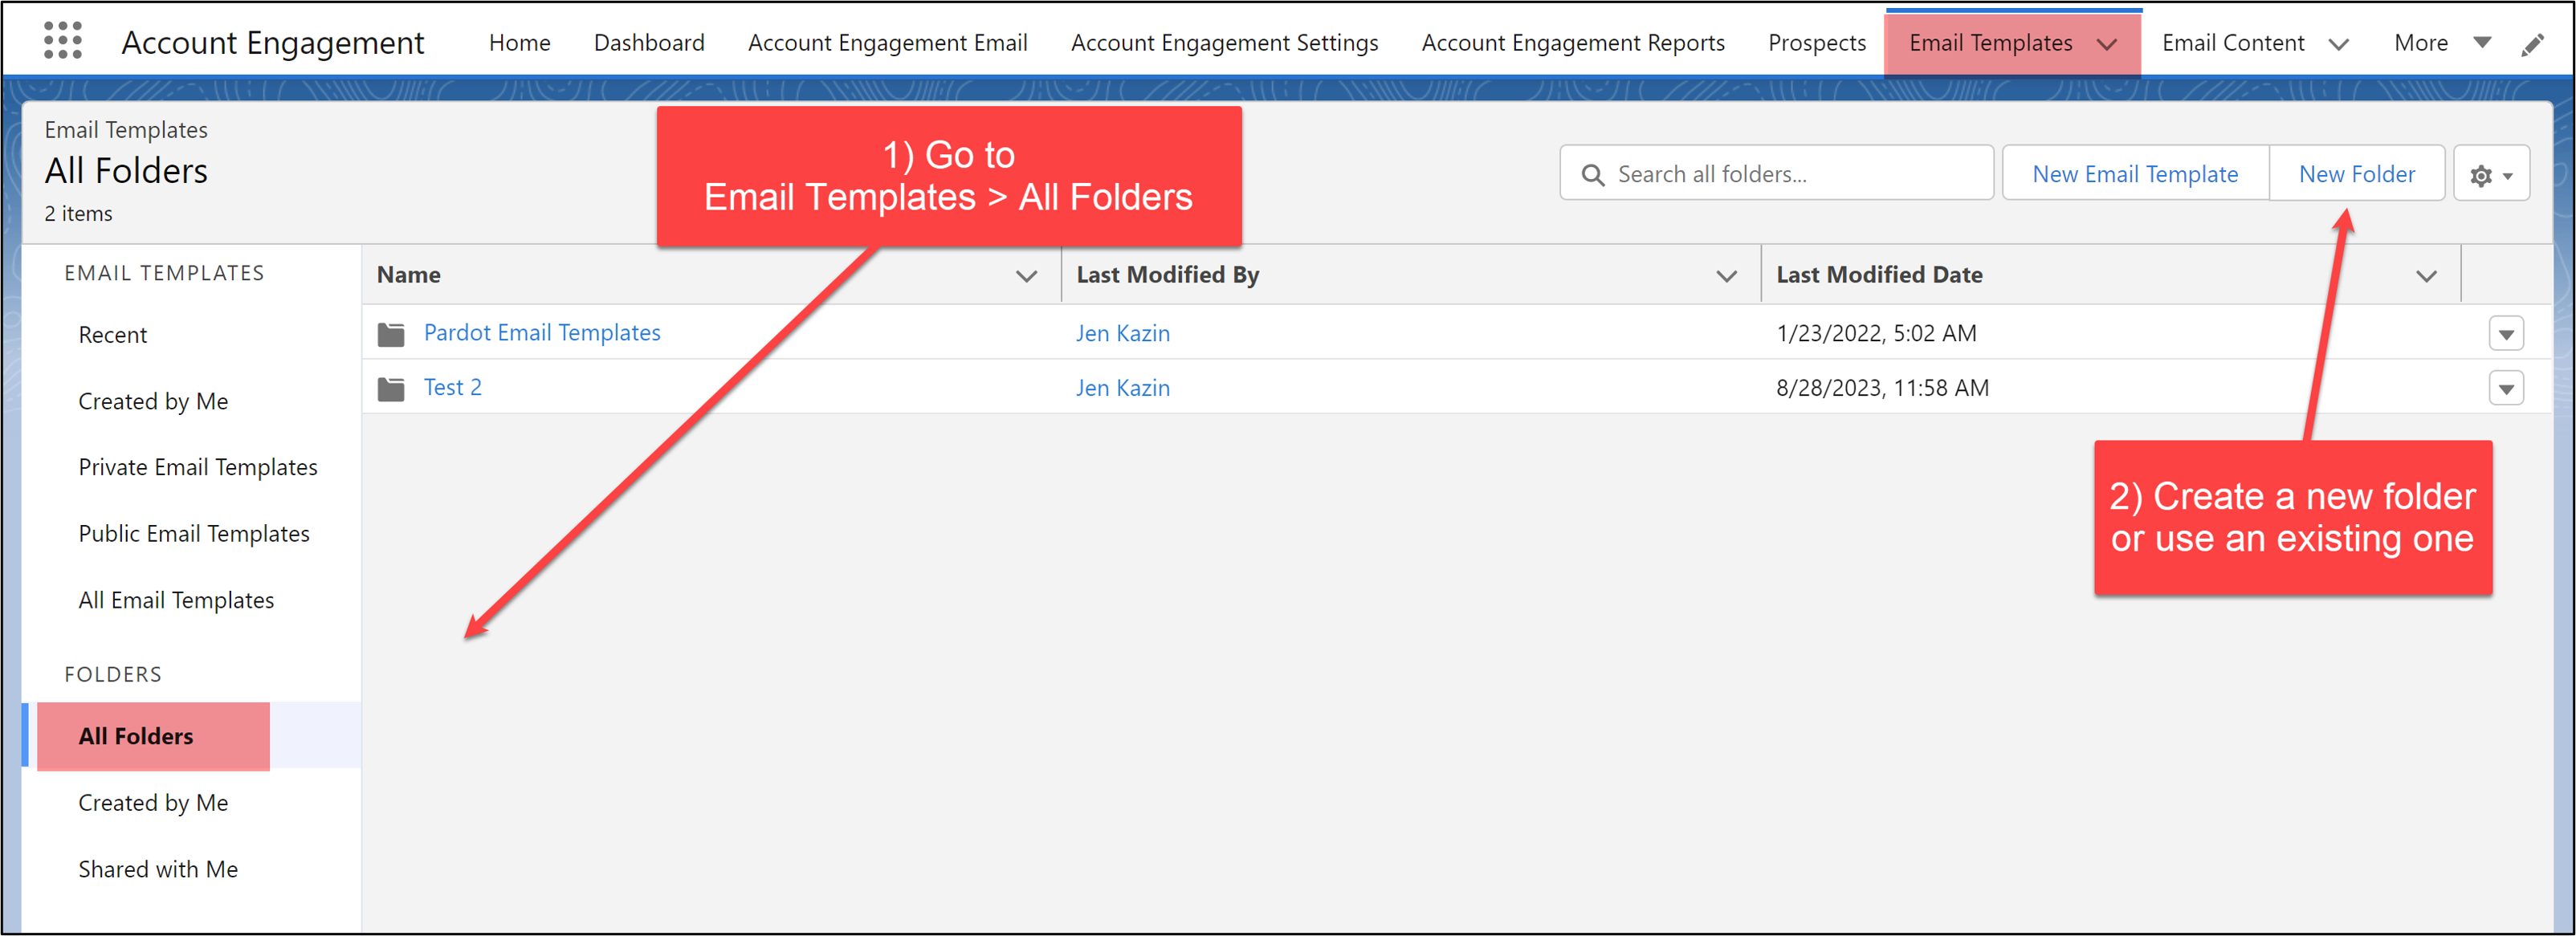Go to the Prospects tab
This screenshot has height=936, width=2576.
[x=1817, y=43]
